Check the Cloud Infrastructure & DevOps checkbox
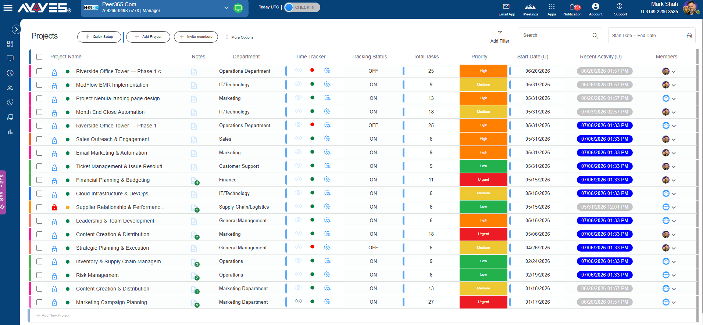Image resolution: width=703 pixels, height=325 pixels. click(x=39, y=194)
